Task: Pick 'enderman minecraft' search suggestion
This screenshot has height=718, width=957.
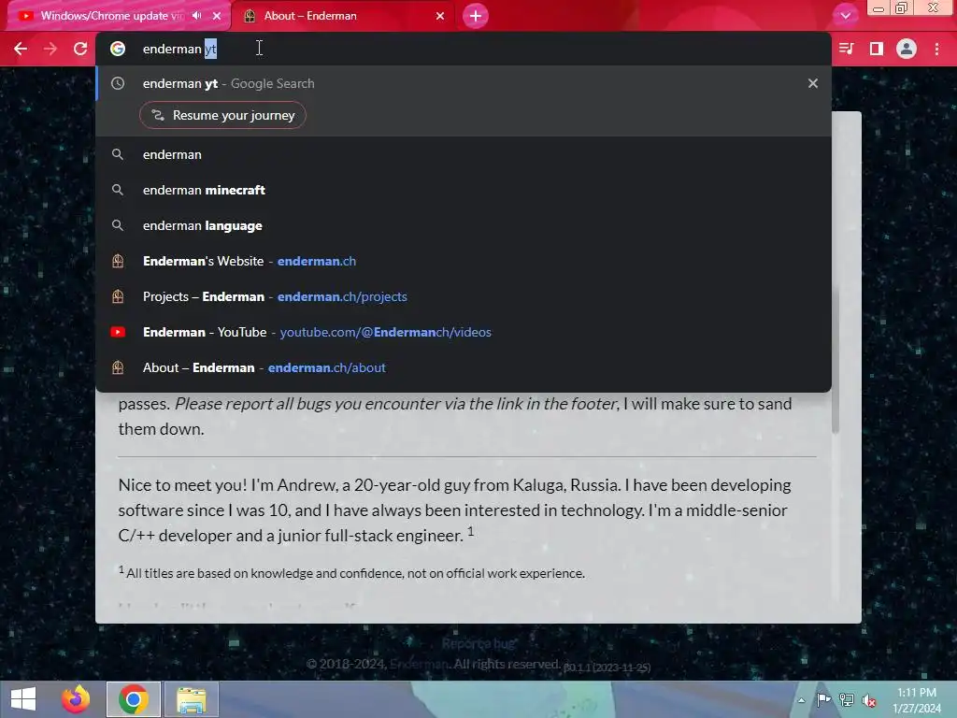Action: (464, 190)
